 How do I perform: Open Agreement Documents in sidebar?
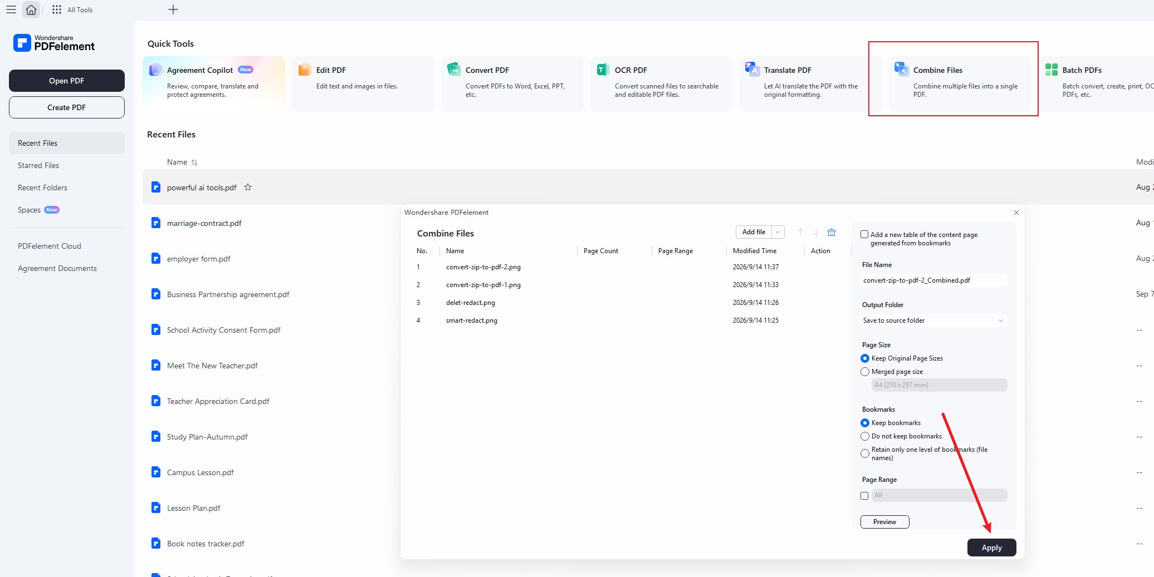[x=67, y=268]
